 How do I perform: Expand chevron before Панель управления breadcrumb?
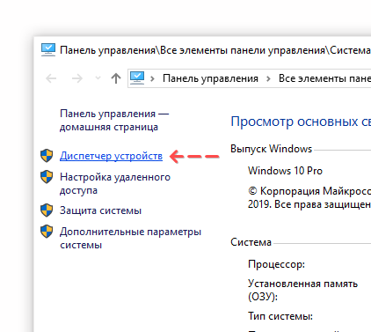click(152, 78)
